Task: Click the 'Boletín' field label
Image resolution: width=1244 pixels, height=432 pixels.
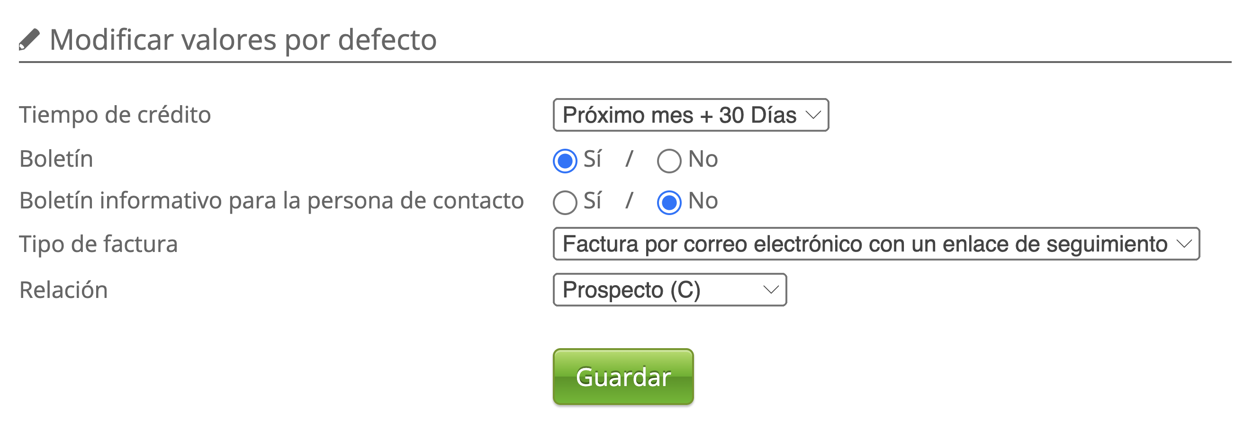Action: coord(56,159)
